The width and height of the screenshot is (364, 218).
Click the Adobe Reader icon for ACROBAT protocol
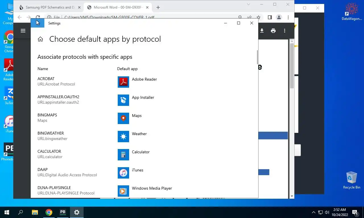tap(123, 82)
